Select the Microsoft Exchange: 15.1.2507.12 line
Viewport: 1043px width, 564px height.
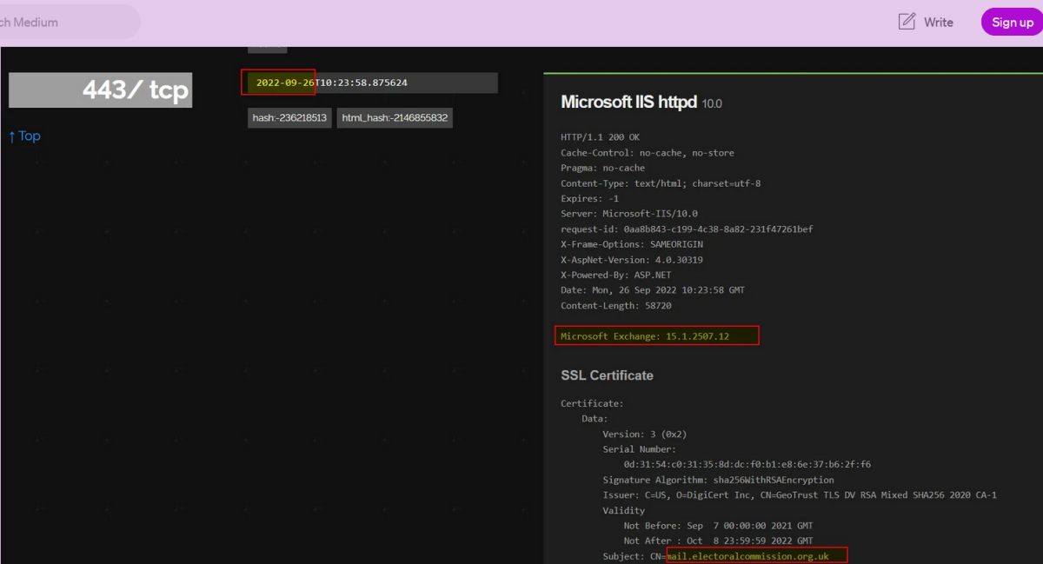pyautogui.click(x=645, y=336)
